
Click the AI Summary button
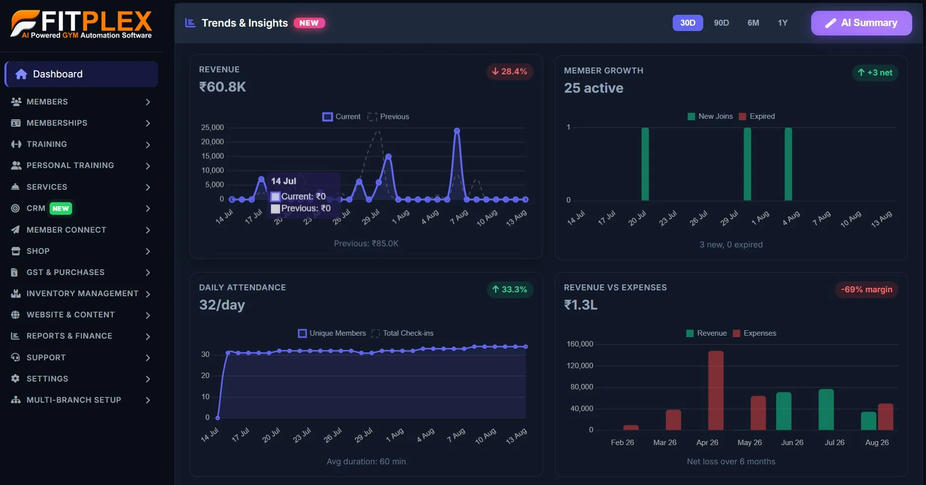point(861,23)
